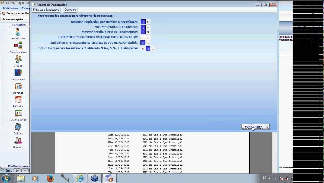This screenshot has height=183, width=324.
Task: Open the Relojes device icon
Action: [x=18, y=127]
